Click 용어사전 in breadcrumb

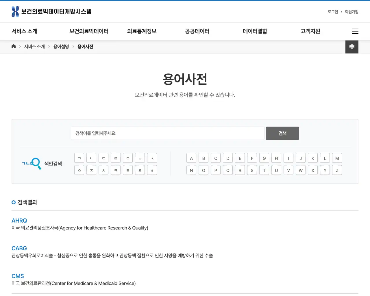(85, 47)
